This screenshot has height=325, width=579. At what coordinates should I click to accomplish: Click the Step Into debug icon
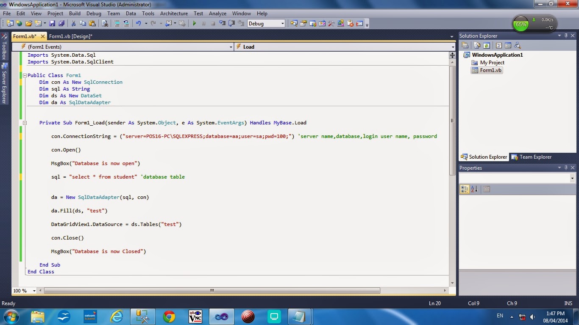pos(222,24)
